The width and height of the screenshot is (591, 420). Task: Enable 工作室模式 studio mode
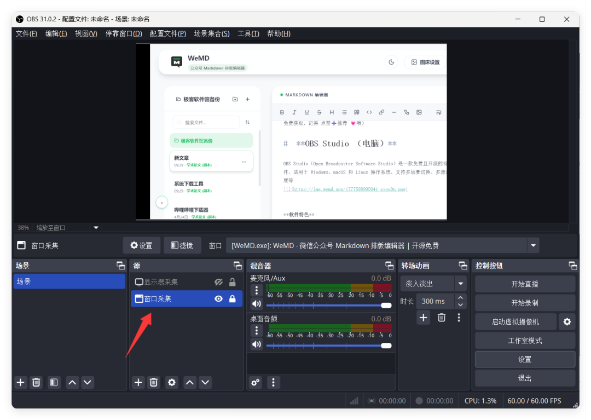point(525,341)
